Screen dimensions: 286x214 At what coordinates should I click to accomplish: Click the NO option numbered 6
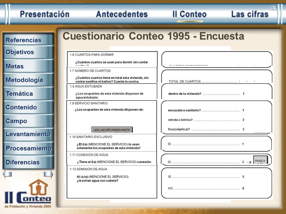[206, 188]
